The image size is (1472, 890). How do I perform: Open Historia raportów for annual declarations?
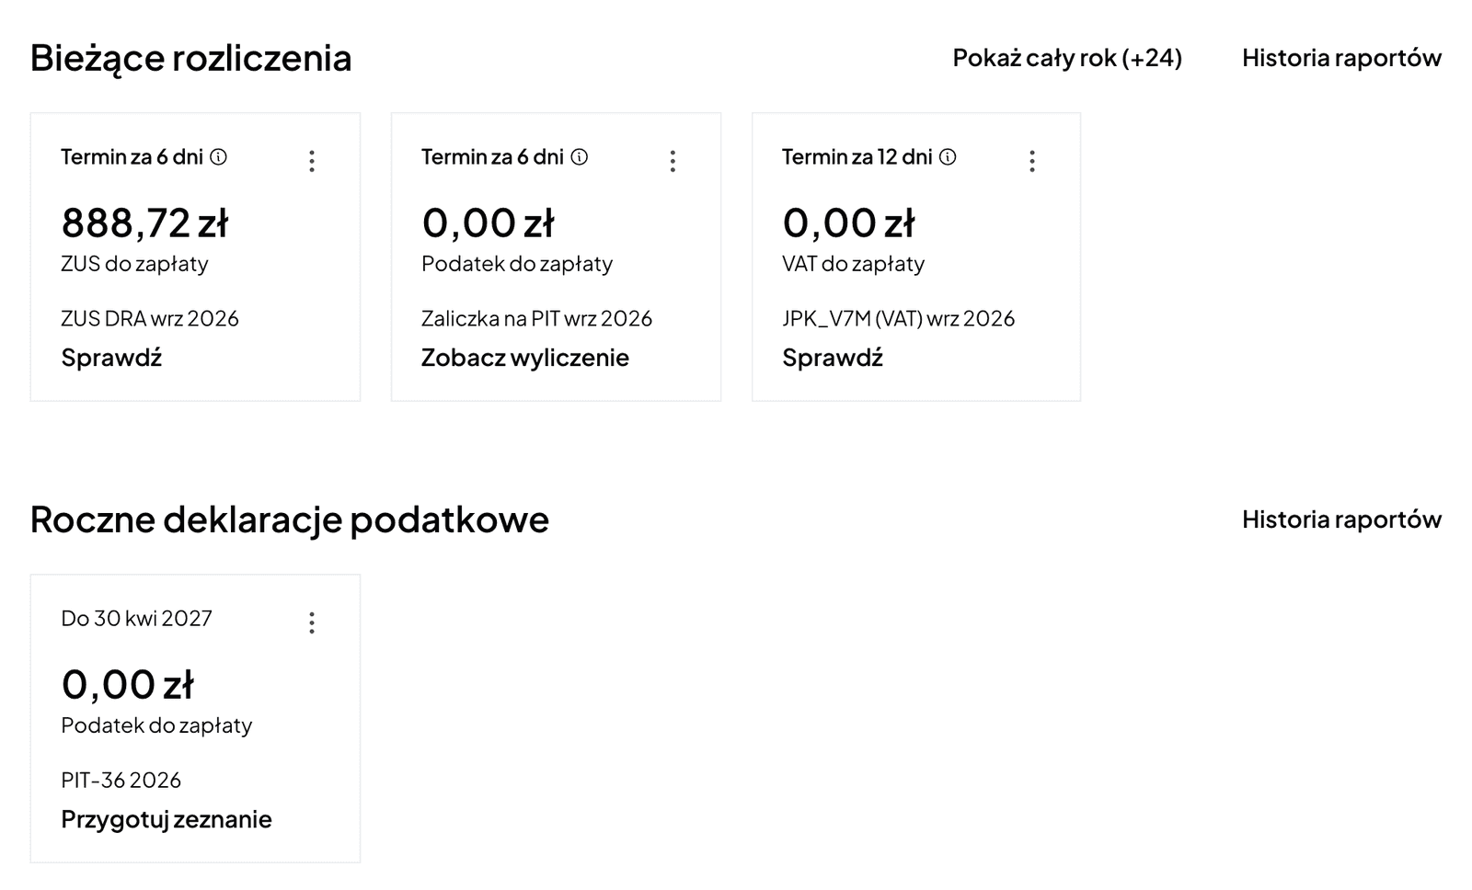[x=1341, y=519]
